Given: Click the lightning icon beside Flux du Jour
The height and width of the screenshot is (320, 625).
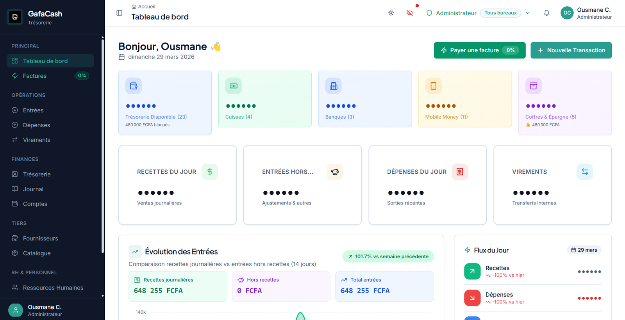Looking at the screenshot, I should click(x=468, y=250).
